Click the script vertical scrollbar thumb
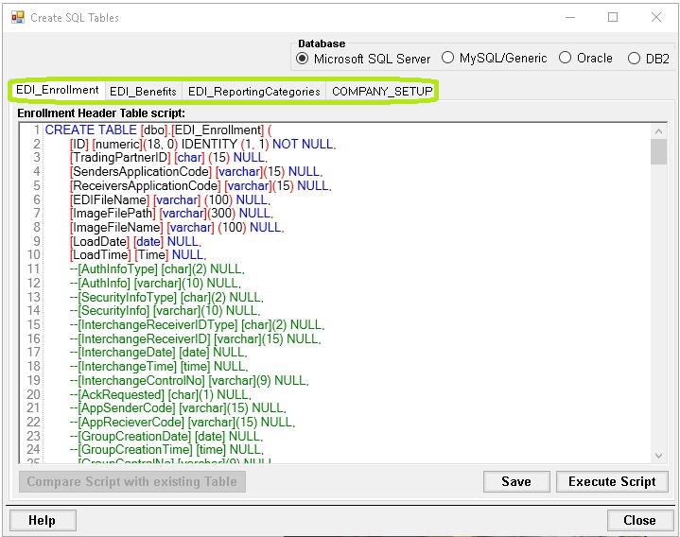The height and width of the screenshot is (537, 680). (659, 151)
